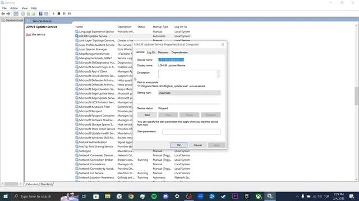The width and height of the screenshot is (359, 201).
Task: Open Xbox app from taskbar
Action: coord(258,197)
